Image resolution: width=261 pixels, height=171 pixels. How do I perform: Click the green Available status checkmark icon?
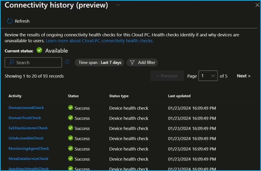[39, 50]
